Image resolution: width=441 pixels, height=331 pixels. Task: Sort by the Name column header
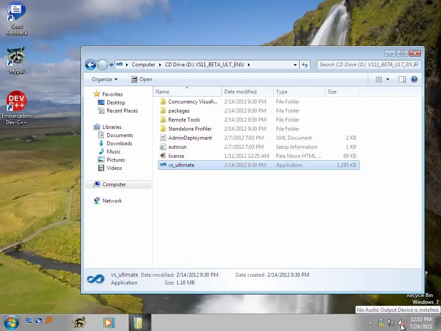tap(187, 92)
